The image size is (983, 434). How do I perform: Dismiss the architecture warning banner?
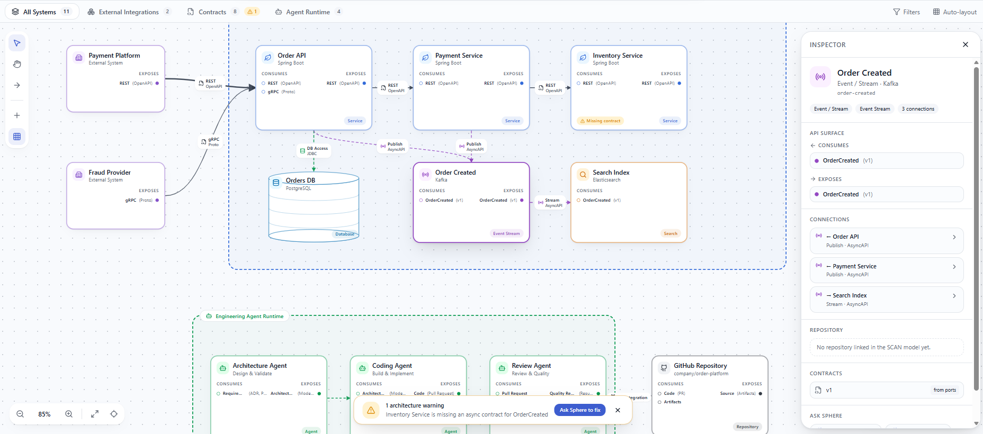[x=618, y=410]
